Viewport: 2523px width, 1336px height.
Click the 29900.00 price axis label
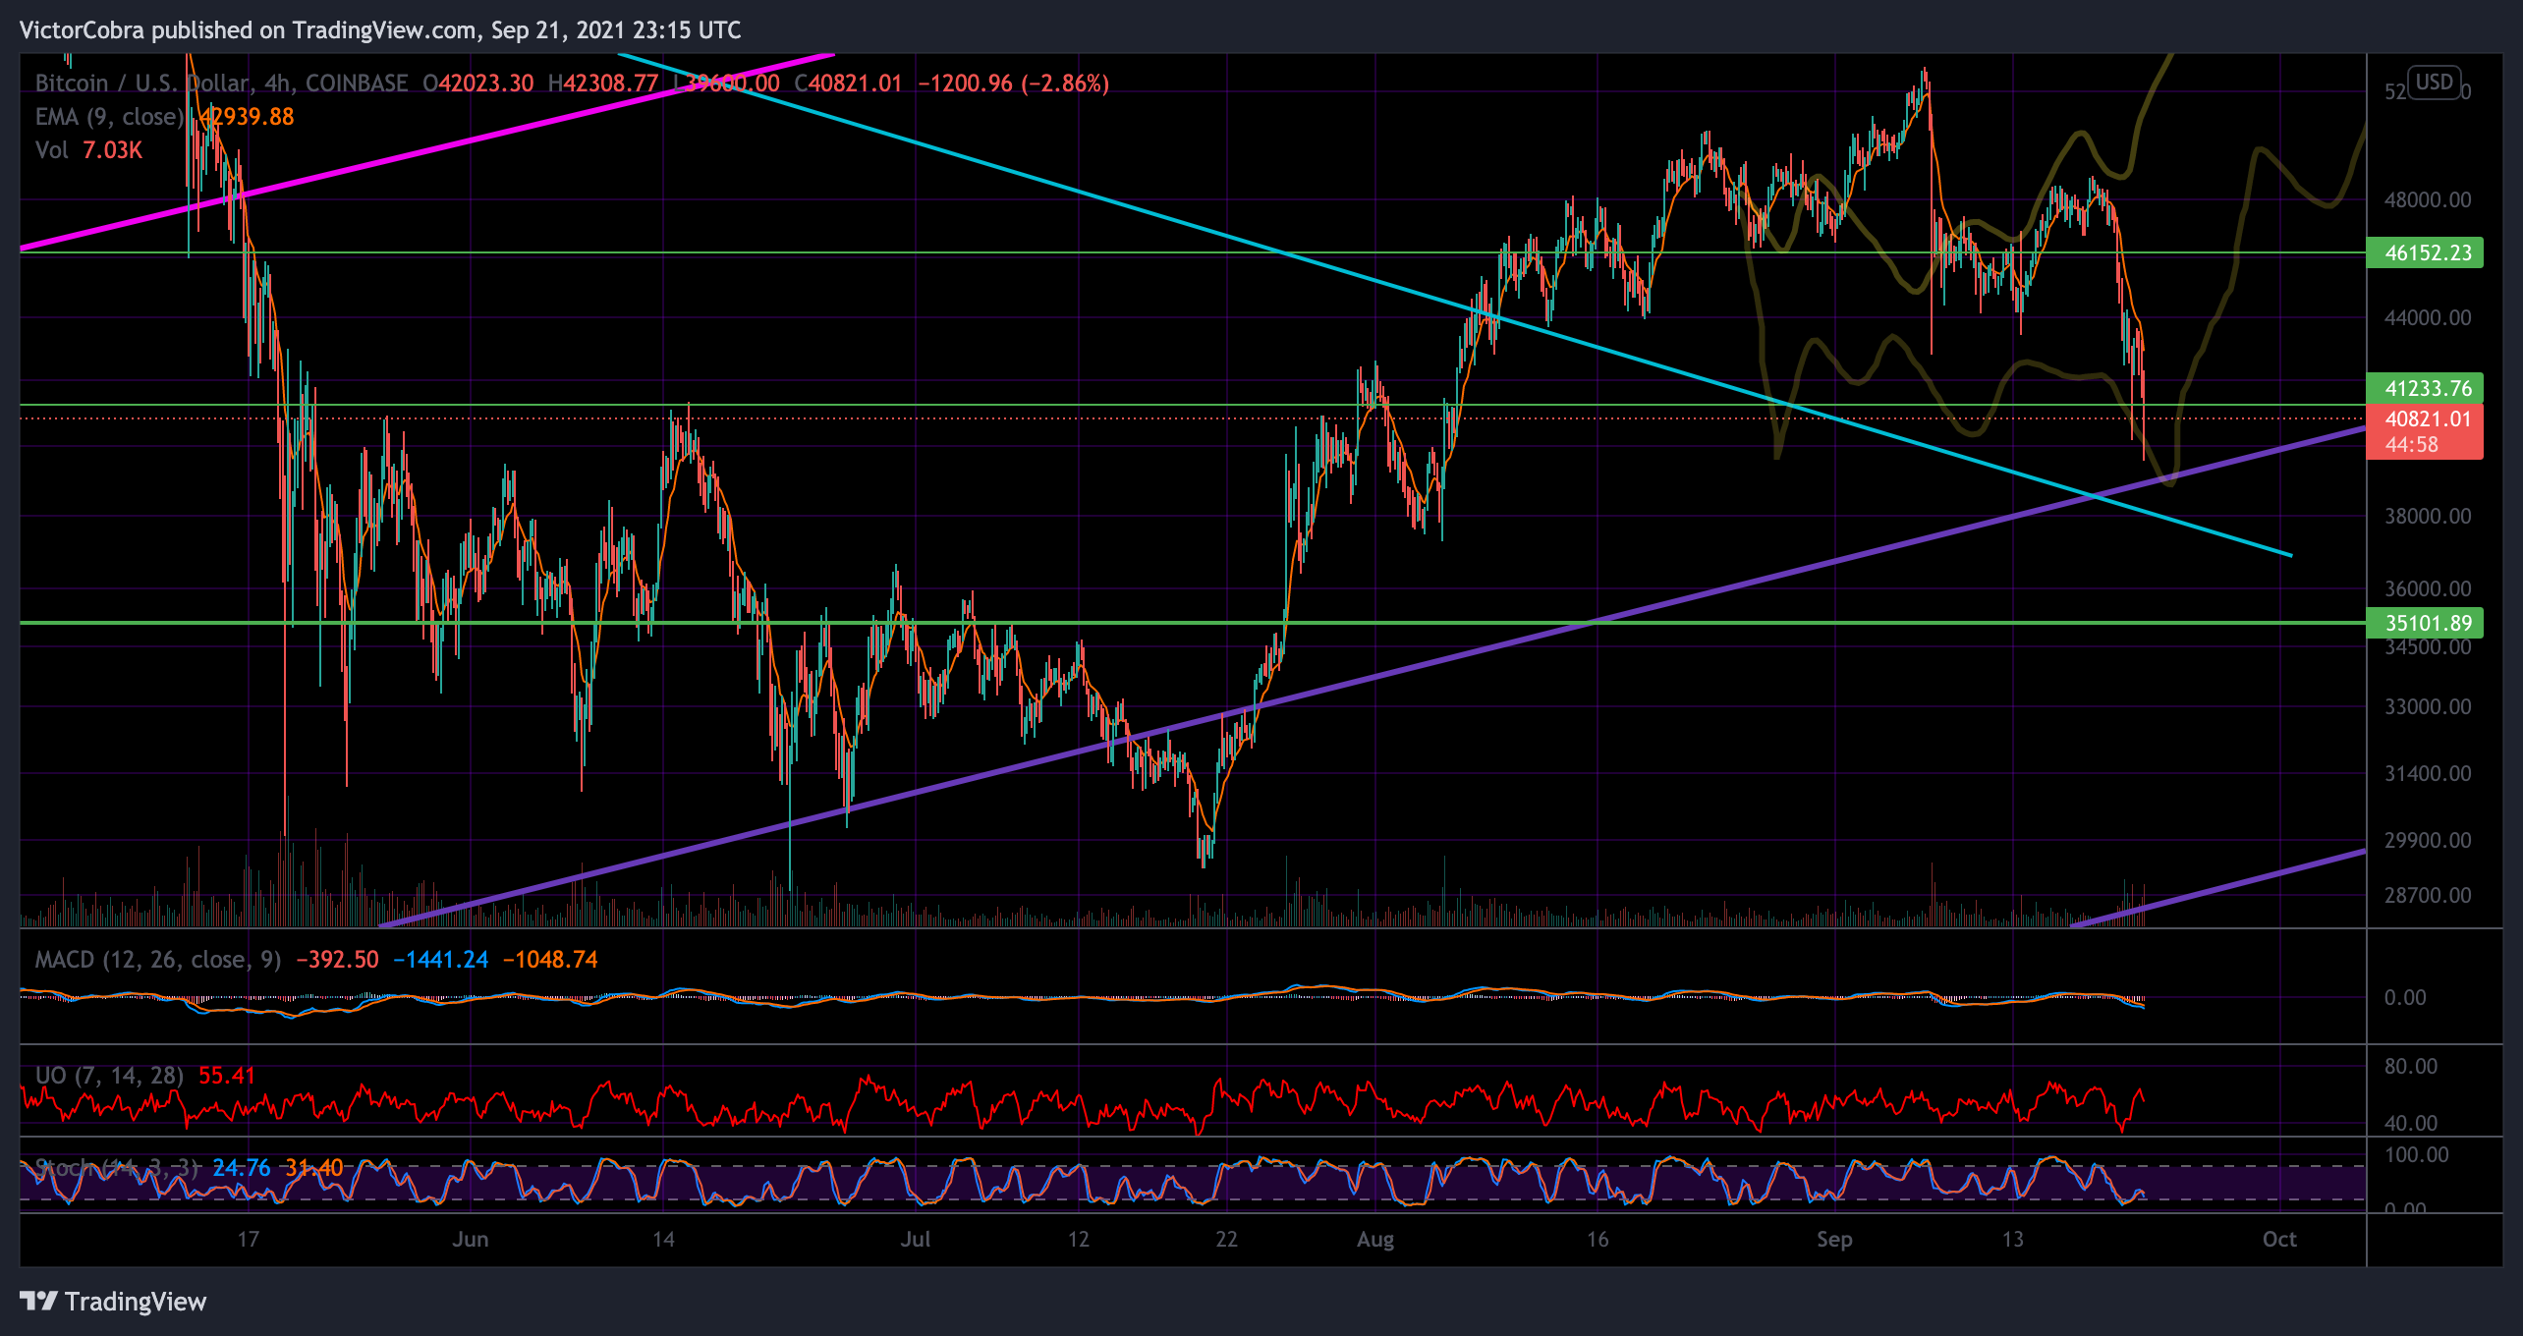click(2428, 841)
